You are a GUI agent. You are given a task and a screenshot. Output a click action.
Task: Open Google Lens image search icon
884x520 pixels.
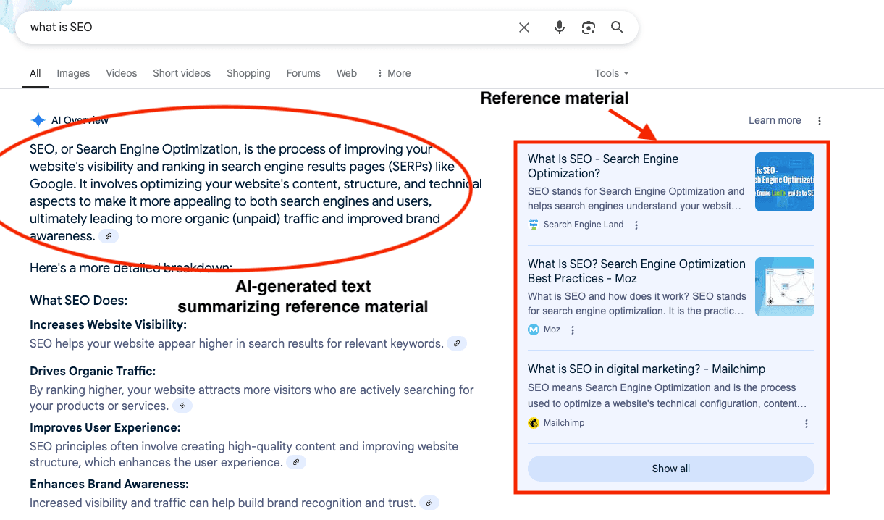click(589, 28)
